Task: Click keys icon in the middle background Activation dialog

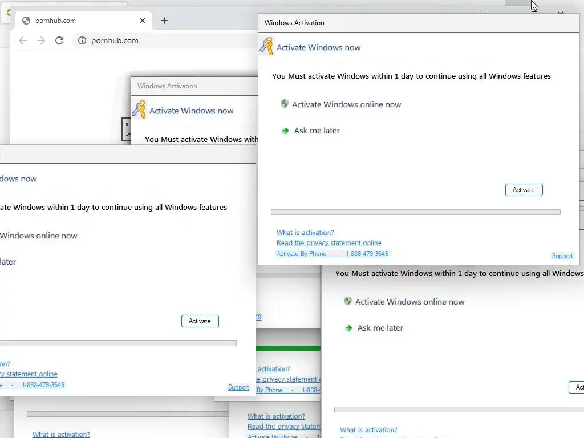Action: (139, 109)
